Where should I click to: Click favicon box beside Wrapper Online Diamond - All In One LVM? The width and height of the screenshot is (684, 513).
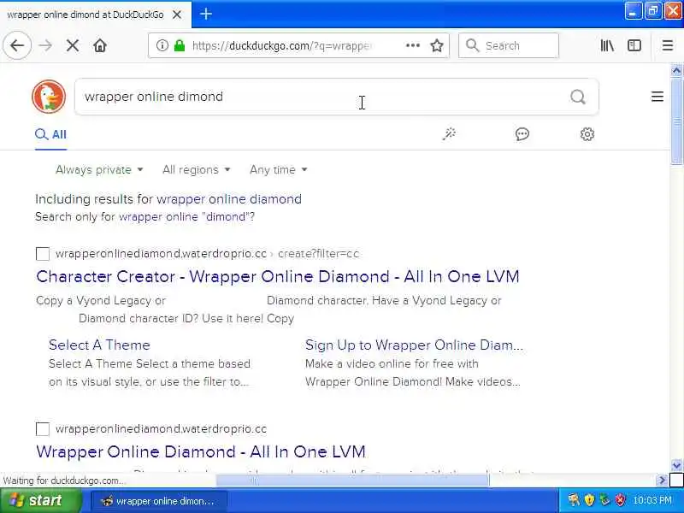point(42,429)
